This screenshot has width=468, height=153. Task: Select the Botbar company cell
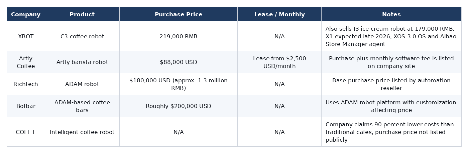click(26, 106)
